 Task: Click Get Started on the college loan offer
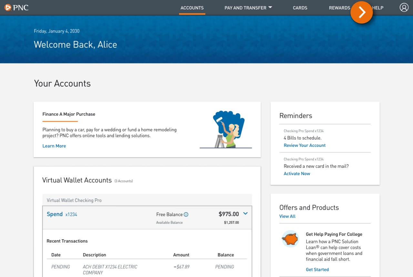pos(317,270)
